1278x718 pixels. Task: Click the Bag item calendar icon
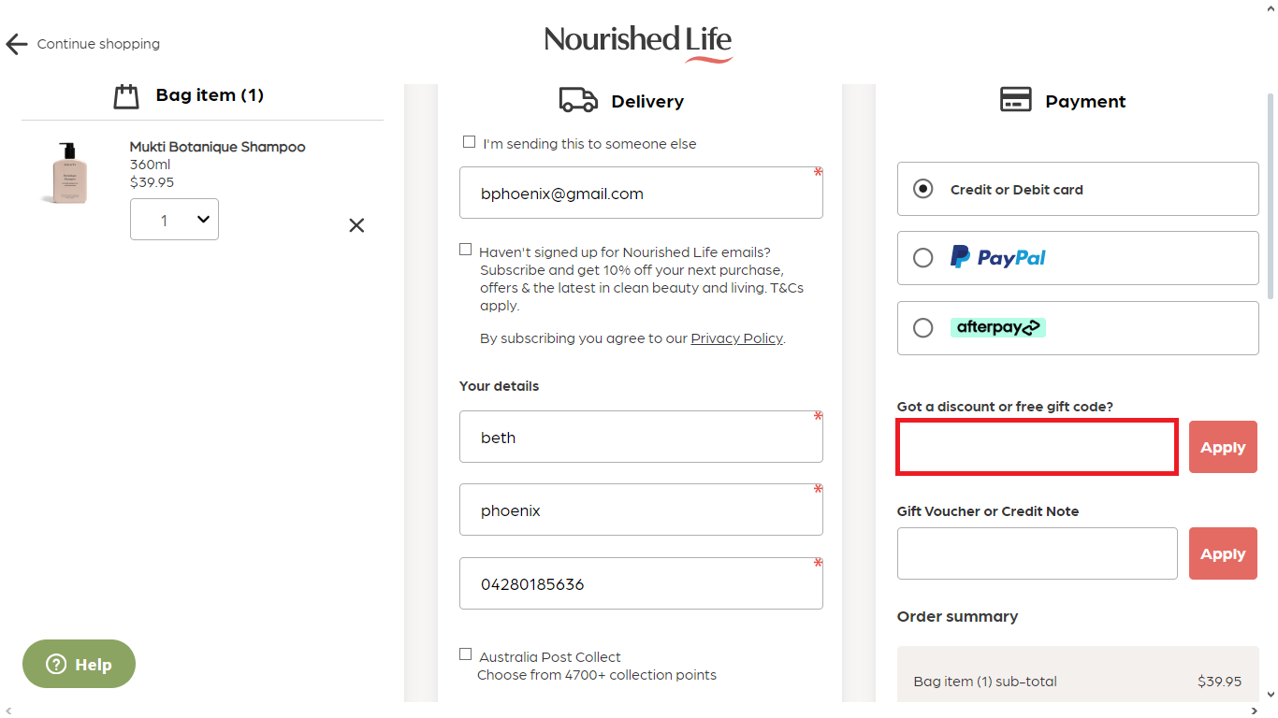(126, 94)
